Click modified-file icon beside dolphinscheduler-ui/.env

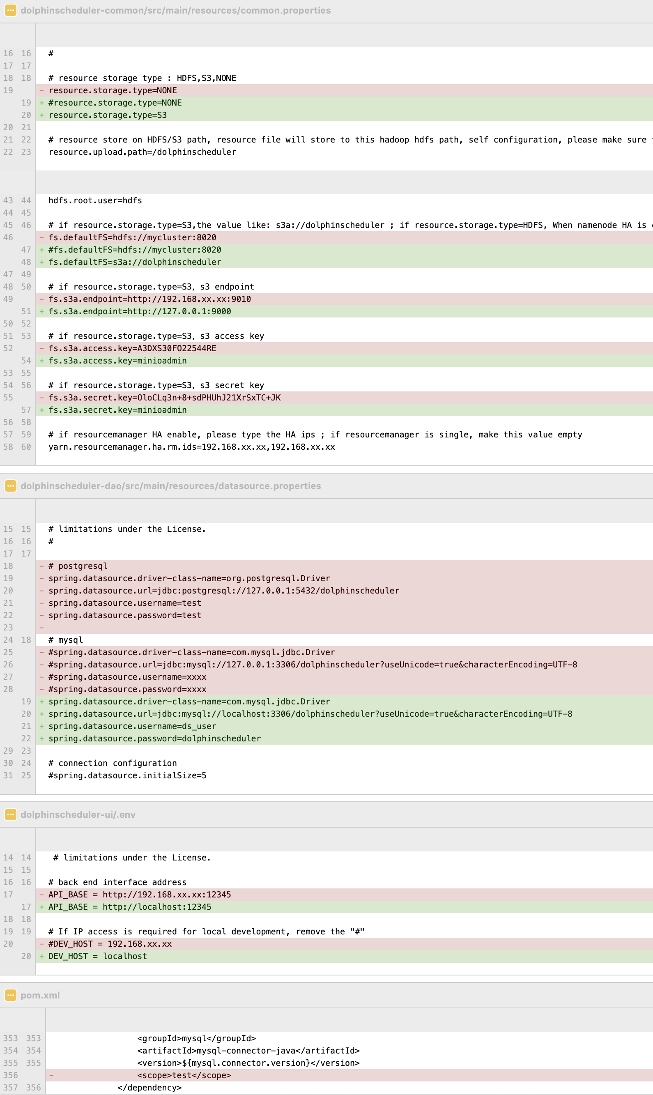[x=11, y=814]
